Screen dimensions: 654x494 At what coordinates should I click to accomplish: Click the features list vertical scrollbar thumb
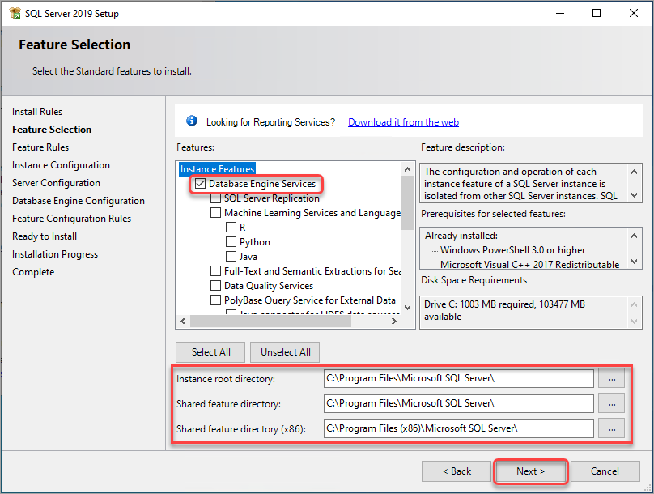(x=407, y=202)
